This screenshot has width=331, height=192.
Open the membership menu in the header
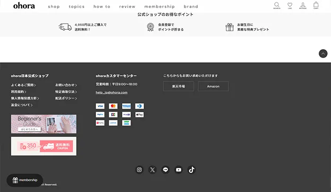coord(160,7)
